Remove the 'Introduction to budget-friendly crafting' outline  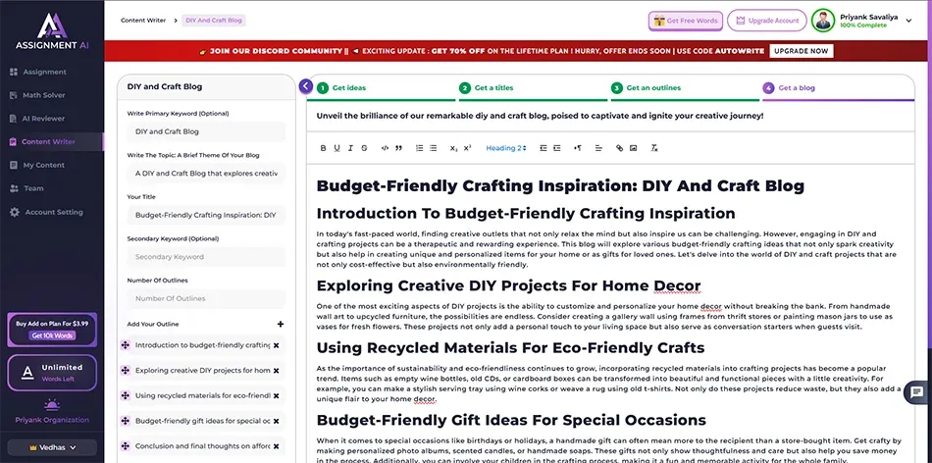276,345
